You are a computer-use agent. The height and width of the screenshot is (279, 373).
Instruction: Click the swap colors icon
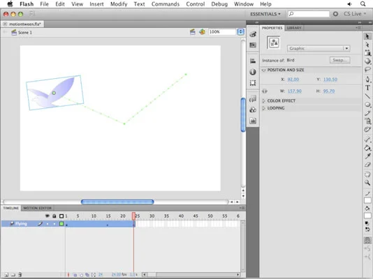click(367, 229)
